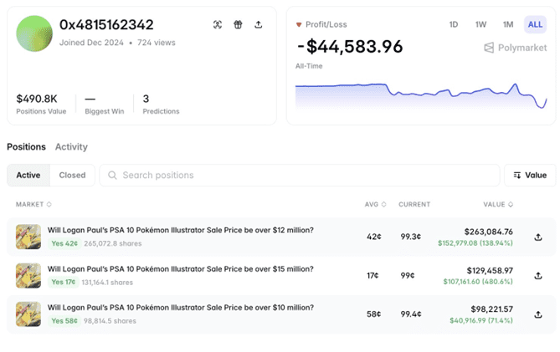Viewport: 560px width, 352px height.
Task: Open the Value sort dropdown
Action: [x=529, y=176]
